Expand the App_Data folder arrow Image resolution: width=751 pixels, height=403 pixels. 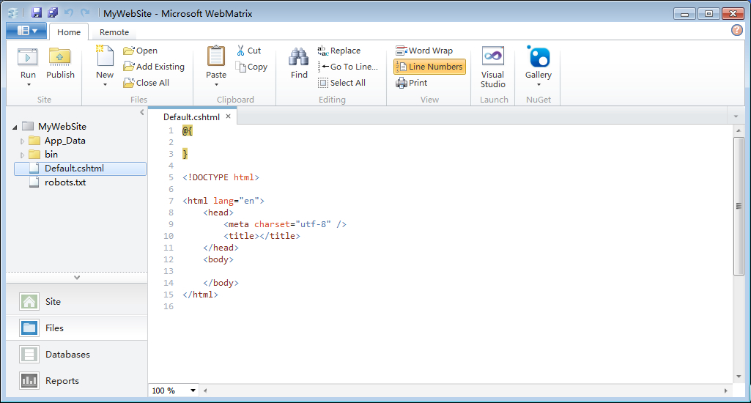(x=22, y=141)
